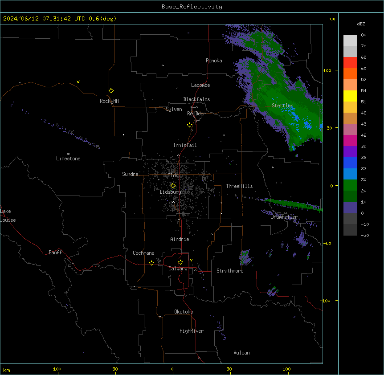Click the dBZ legend heading
384x375 pixels.
361,24
